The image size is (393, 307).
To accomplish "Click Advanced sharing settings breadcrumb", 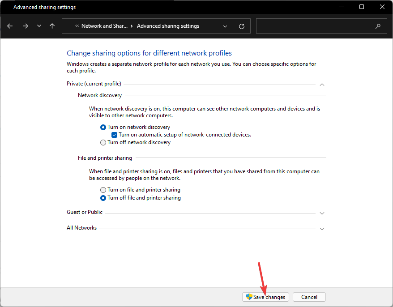I will [168, 26].
